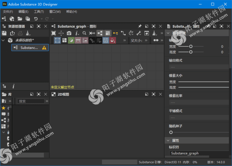The height and width of the screenshot is (166, 232).
Task: Click the library 搜索 search field
Action: coord(31,101)
